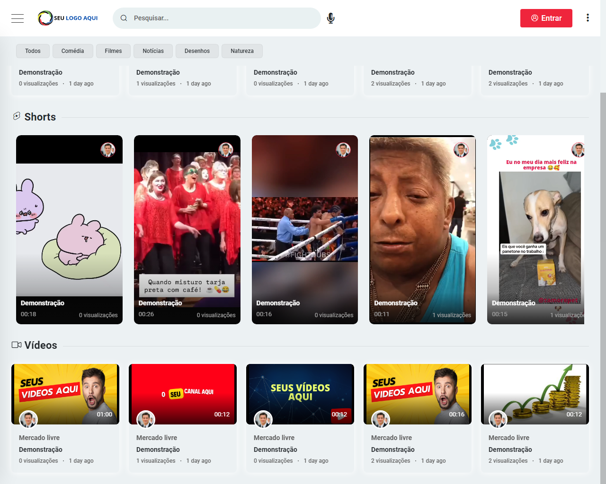Select the Comédia category filter
The image size is (606, 484).
click(72, 51)
